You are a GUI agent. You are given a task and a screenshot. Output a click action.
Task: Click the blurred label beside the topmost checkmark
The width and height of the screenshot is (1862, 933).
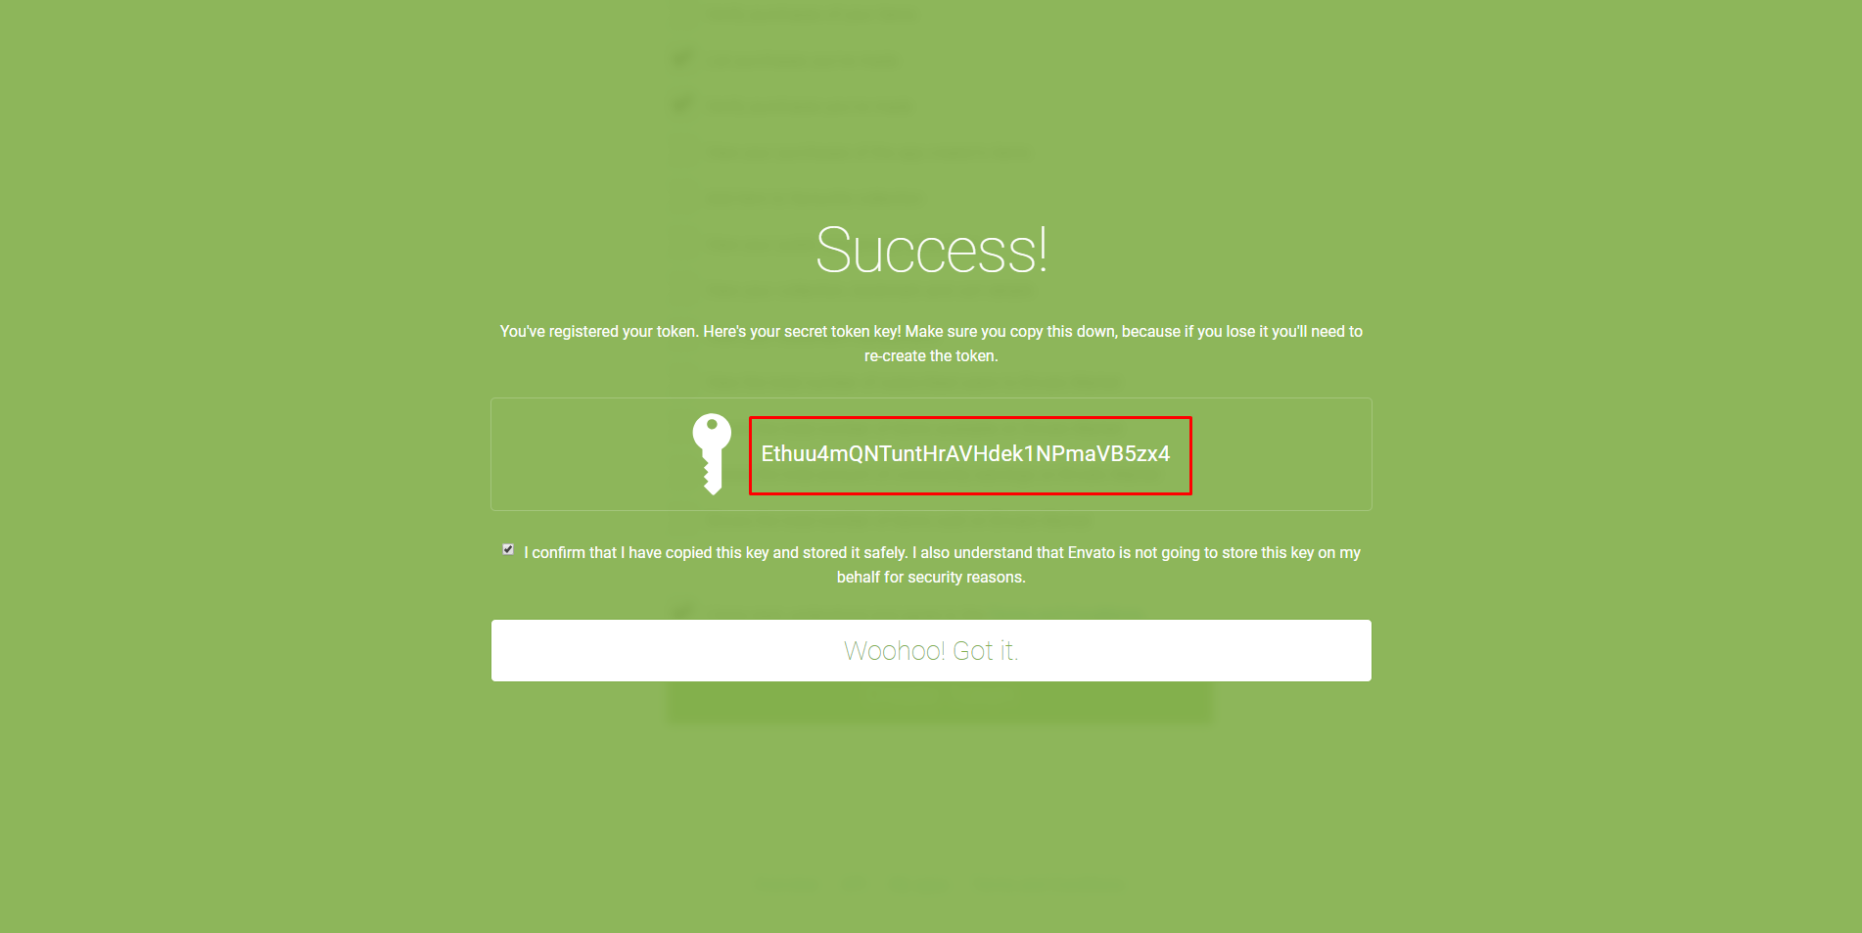[x=801, y=60]
